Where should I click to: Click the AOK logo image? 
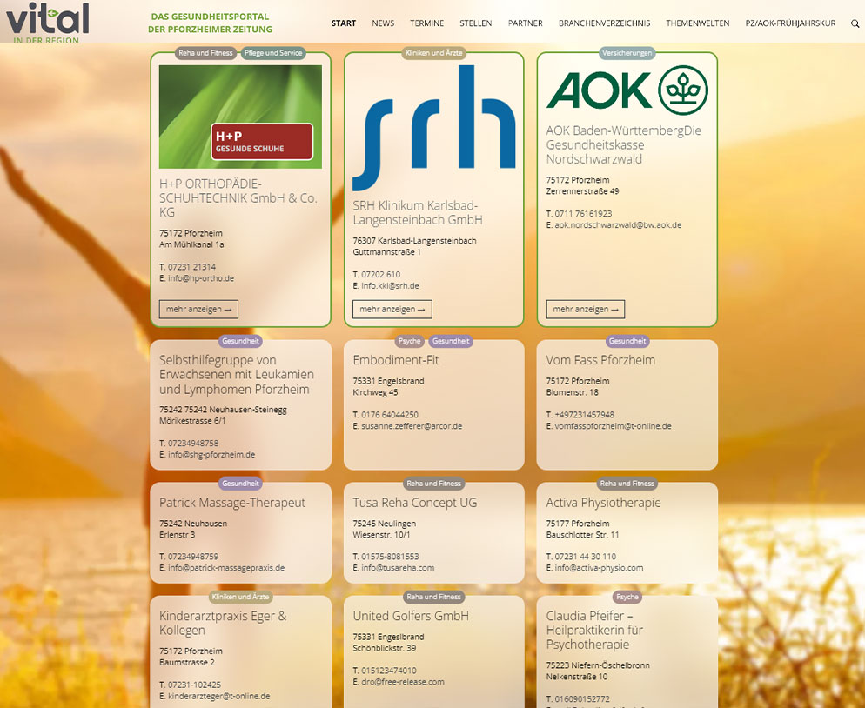pos(627,90)
